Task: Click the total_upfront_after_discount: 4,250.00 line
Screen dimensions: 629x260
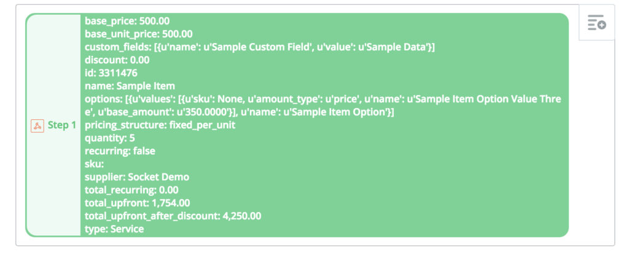Action: [x=173, y=216]
